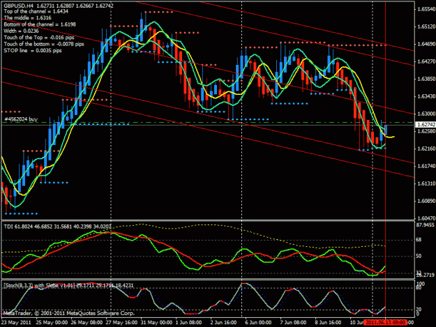Click the 87.9455 TDI scale value
Viewport: 436px width, 327px height.
click(x=425, y=225)
